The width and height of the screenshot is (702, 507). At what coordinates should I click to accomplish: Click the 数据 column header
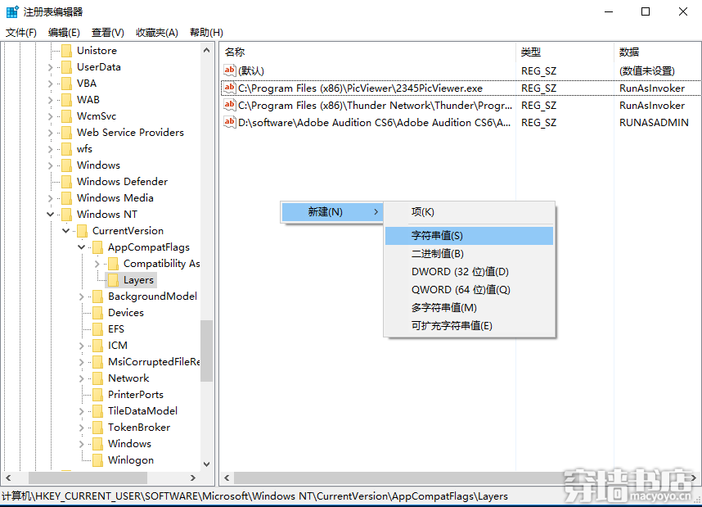click(x=657, y=52)
